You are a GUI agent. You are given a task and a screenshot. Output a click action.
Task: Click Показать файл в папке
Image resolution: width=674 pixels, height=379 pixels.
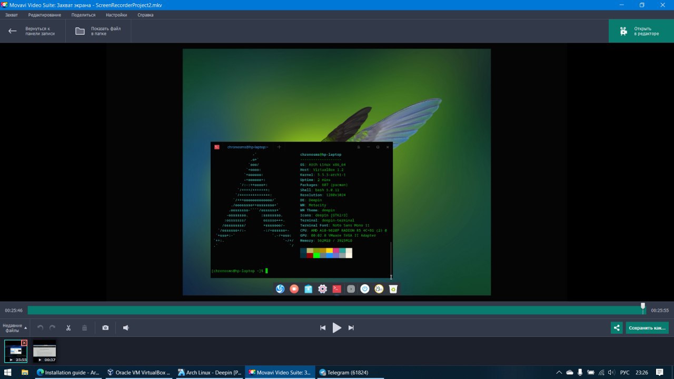click(x=98, y=31)
